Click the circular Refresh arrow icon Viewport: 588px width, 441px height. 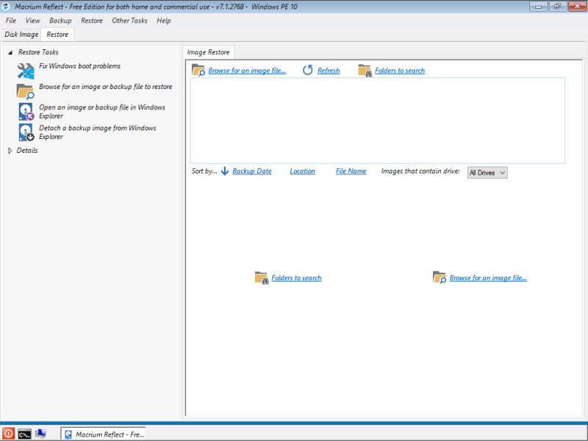308,71
